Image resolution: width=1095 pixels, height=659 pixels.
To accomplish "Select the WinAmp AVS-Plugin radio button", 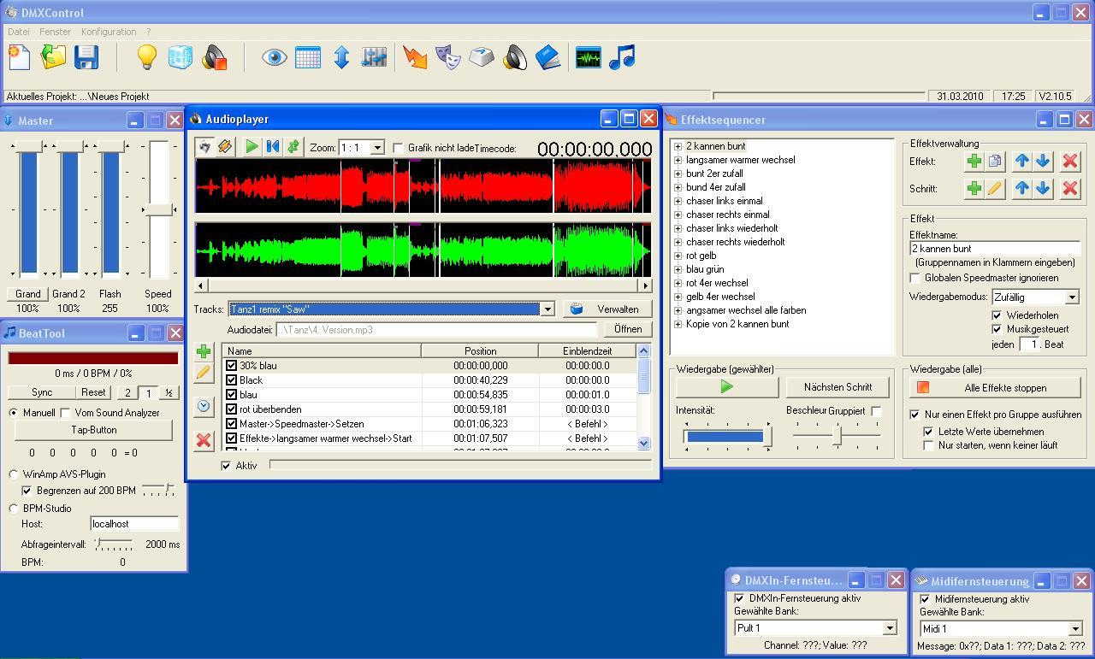I will click(x=14, y=474).
